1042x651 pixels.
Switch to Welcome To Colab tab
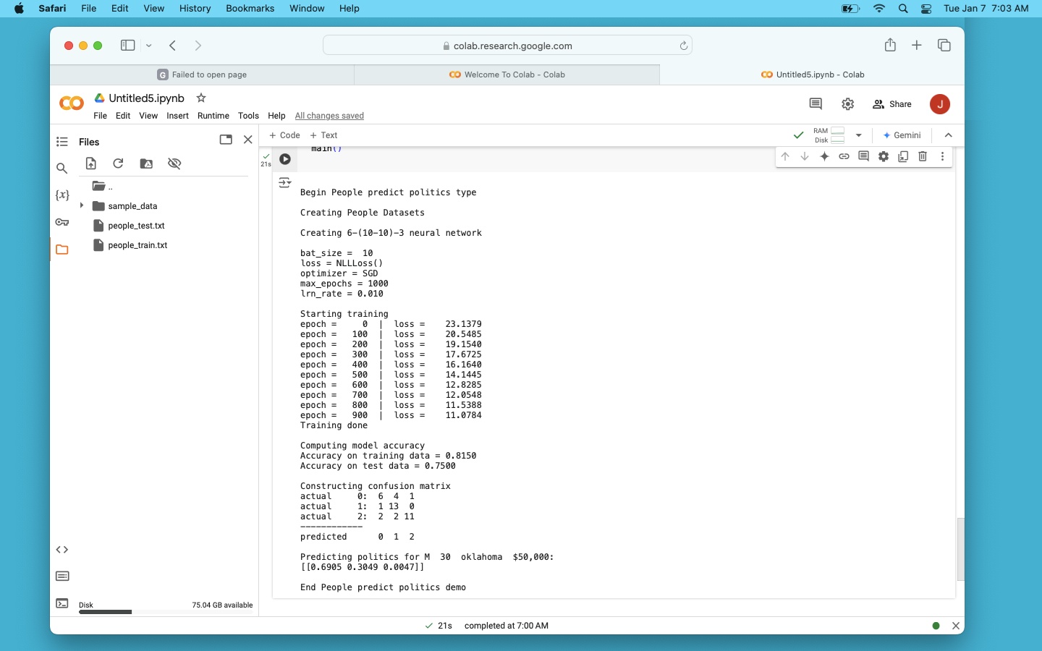click(507, 75)
